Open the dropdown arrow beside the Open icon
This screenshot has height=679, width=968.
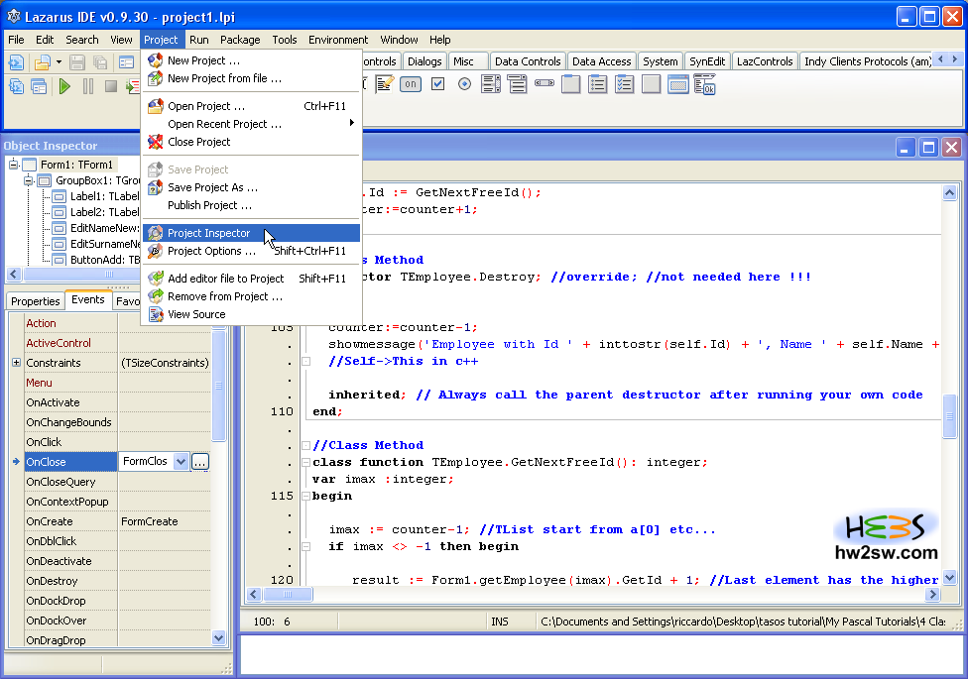click(x=59, y=62)
